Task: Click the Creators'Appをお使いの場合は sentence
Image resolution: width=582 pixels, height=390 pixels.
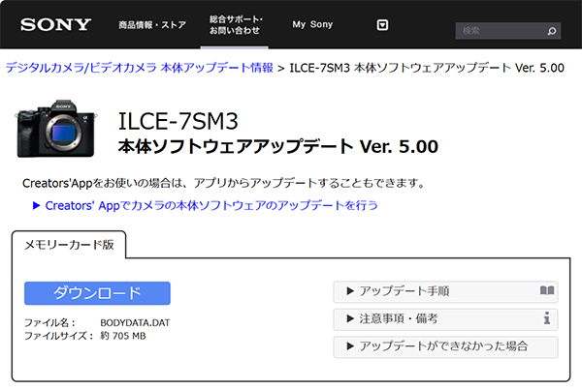Action: 223,183
